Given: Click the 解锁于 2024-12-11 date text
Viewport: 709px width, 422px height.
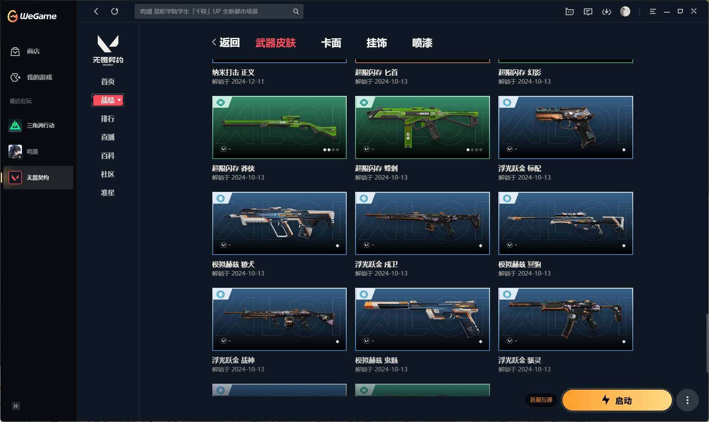Looking at the screenshot, I should [238, 82].
